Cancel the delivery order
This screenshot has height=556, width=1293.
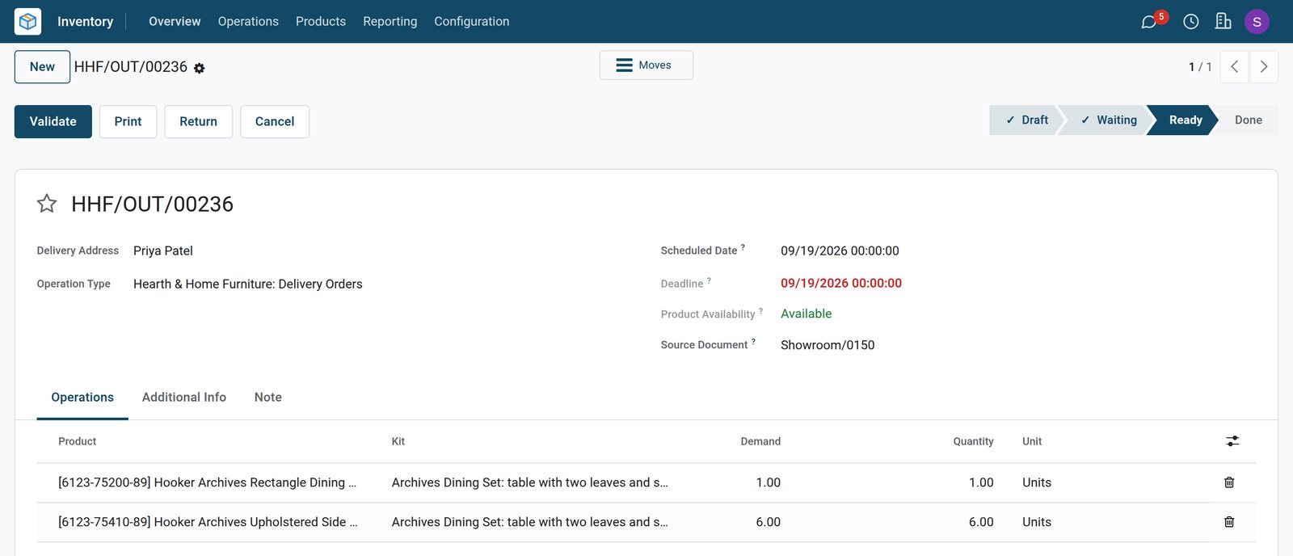tap(275, 121)
